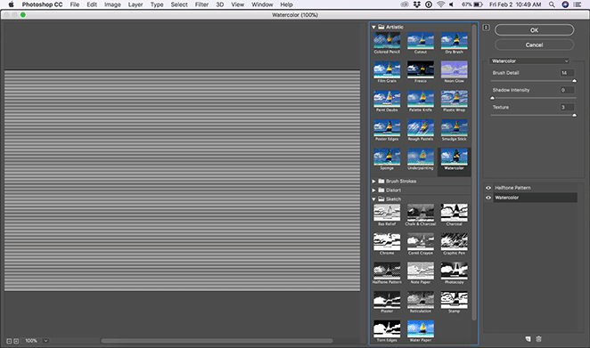590x348 pixels.
Task: Select the Reticulation sketch filter
Action: [421, 300]
